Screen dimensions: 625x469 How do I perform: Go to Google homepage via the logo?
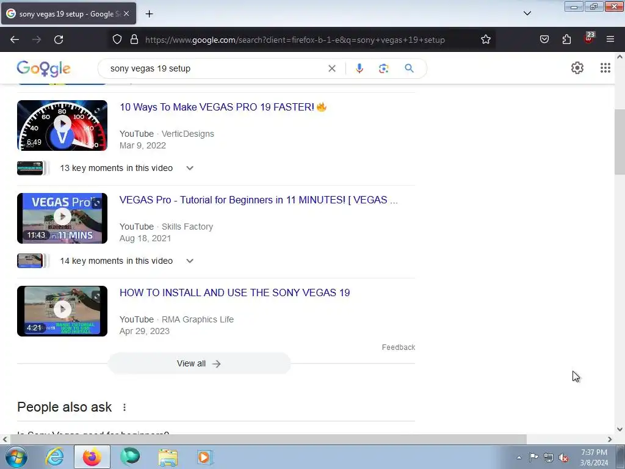coord(43,68)
